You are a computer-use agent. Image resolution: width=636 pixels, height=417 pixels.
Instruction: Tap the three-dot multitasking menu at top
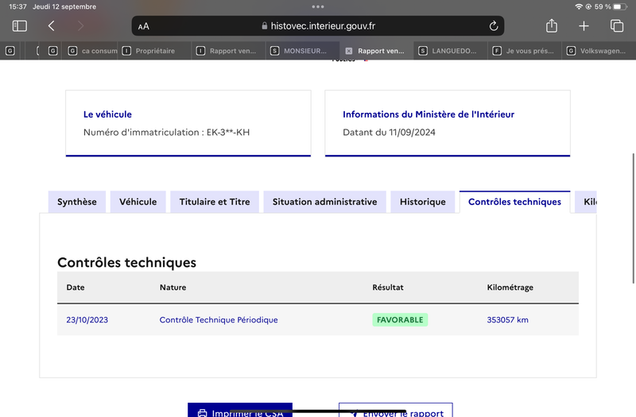point(318,6)
